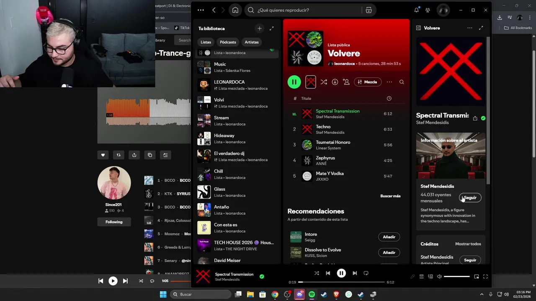The height and width of the screenshot is (301, 536).
Task: Collapse the Volvere now-playing side panel
Action: point(418,28)
